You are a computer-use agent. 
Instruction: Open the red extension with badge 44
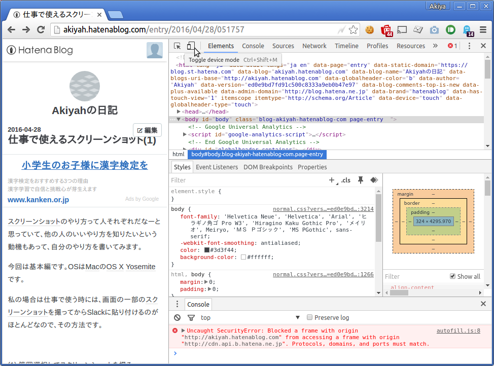[386, 30]
